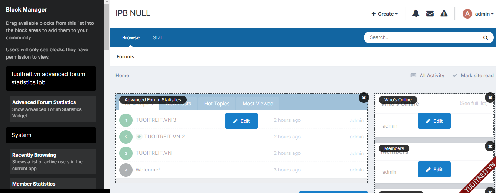
Task: Open the notifications bell icon
Action: pyautogui.click(x=416, y=14)
